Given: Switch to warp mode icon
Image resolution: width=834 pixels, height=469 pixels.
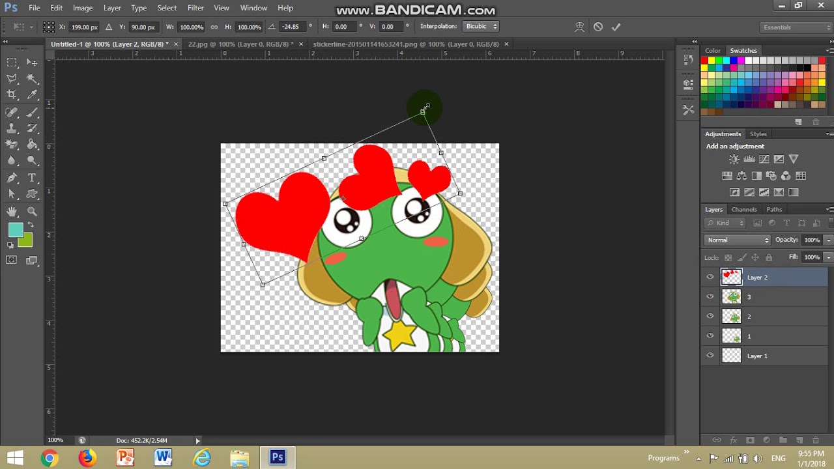Looking at the screenshot, I should pyautogui.click(x=579, y=27).
